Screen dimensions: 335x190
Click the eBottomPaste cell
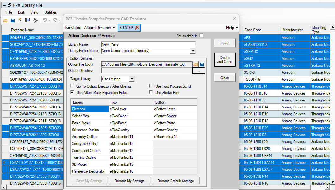[175, 123]
